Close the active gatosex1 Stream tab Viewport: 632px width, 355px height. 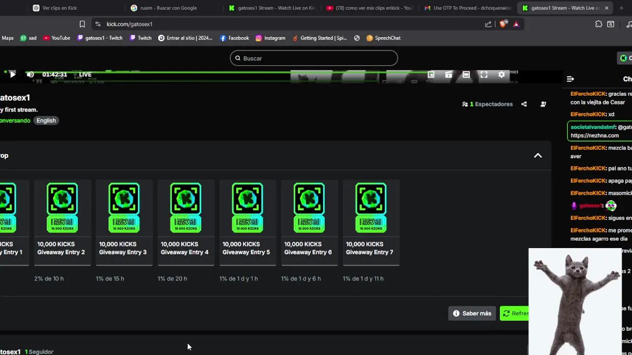[x=606, y=8]
